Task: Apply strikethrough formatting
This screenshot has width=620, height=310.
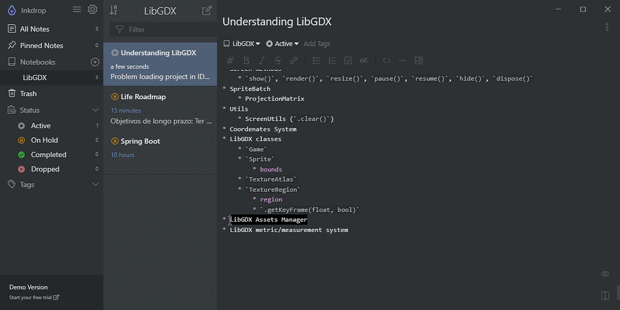Action: [277, 61]
